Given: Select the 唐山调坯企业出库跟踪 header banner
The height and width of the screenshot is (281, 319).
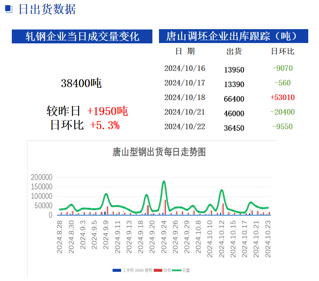Looking at the screenshot, I should point(233,36).
